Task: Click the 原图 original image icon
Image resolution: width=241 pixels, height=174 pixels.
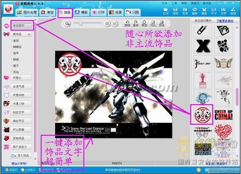Action: coord(144,23)
